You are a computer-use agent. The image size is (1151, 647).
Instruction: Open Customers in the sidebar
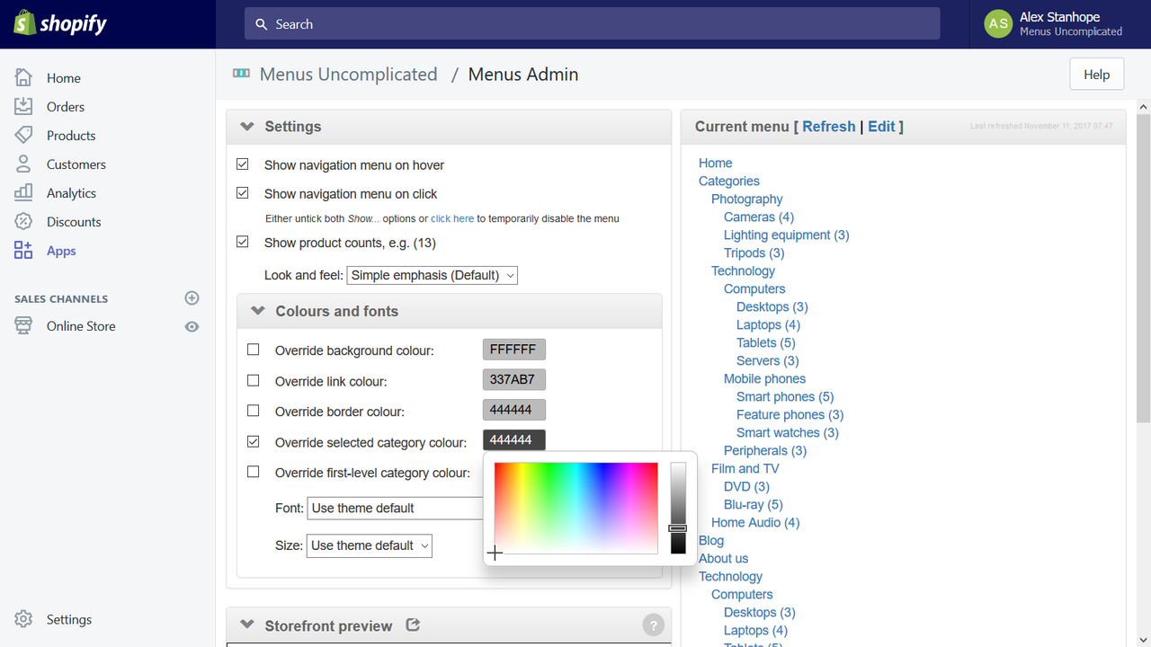coord(76,164)
